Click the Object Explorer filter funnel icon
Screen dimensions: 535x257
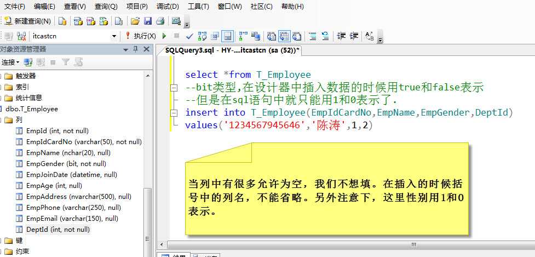tap(66, 62)
